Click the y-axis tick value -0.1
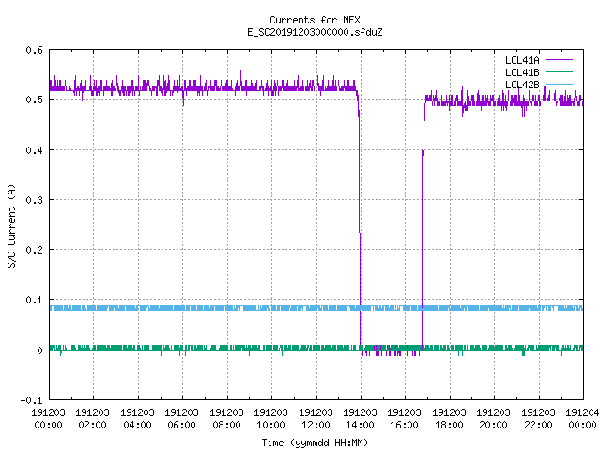Screen dimensions: 601x451 [31, 400]
